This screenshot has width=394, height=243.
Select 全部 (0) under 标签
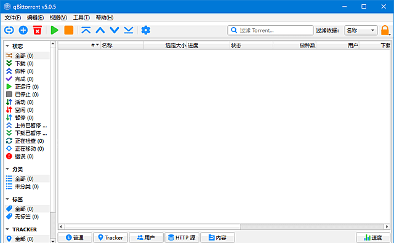(27, 209)
